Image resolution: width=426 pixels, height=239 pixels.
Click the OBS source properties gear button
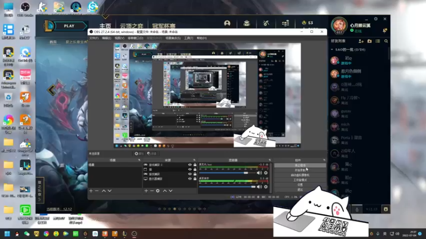tap(139, 153)
